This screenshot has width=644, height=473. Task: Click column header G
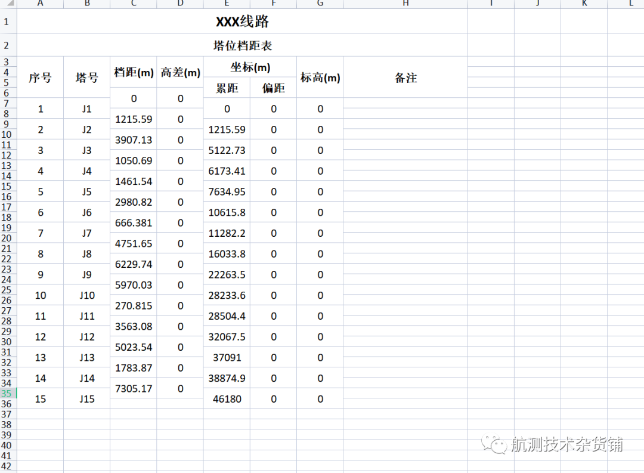point(320,4)
